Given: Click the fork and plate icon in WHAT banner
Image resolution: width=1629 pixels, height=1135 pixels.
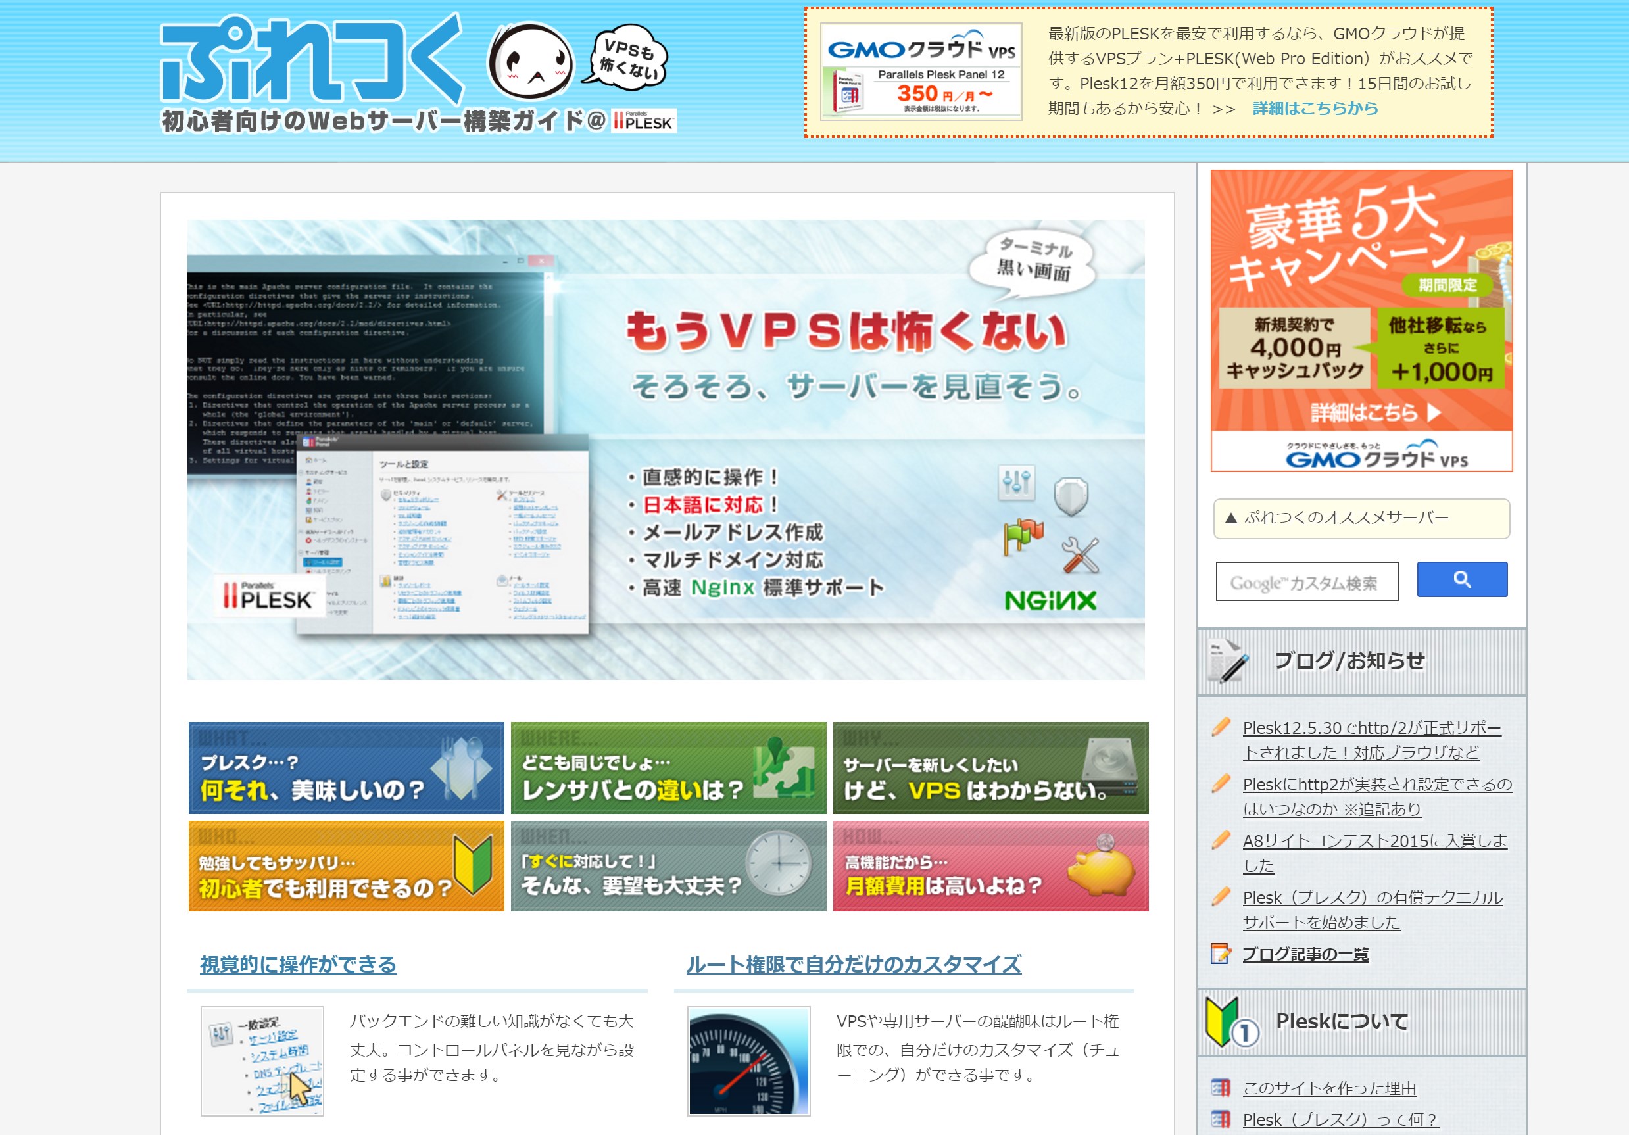Looking at the screenshot, I should click(x=461, y=768).
